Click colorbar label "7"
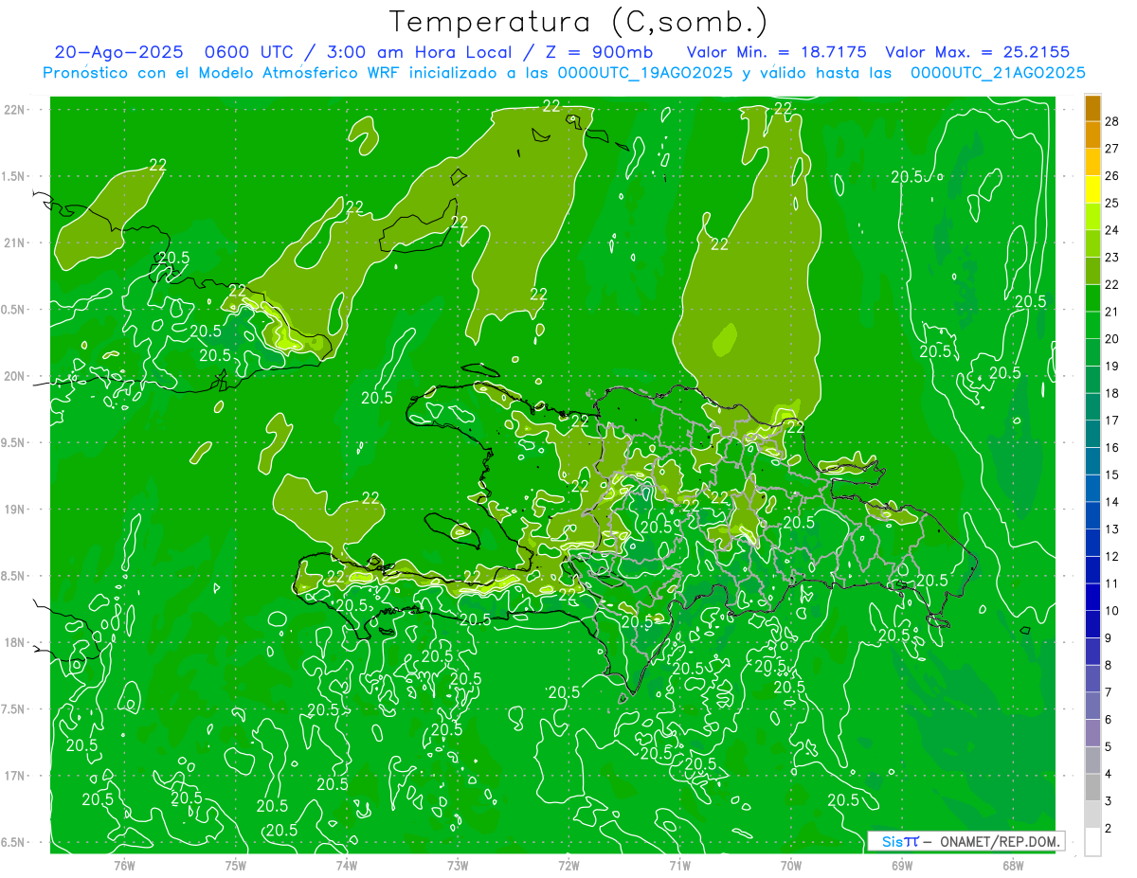Screen dimensions: 1137x878 click(x=1110, y=692)
